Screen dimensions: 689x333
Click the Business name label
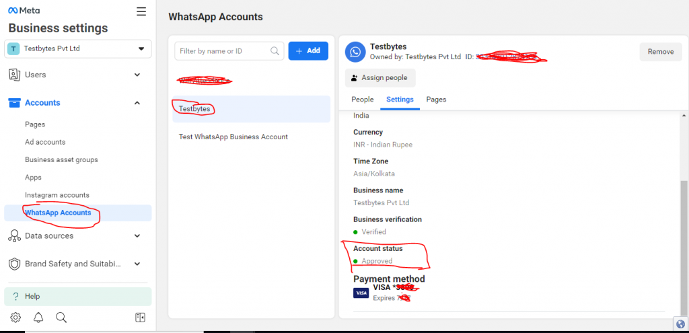tap(378, 190)
